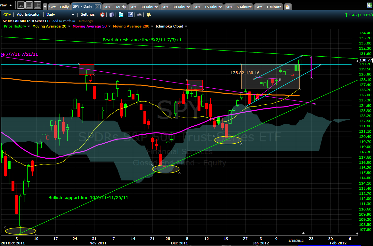This screenshot has width=373, height=246.
Task: Open the tab list dropdown arrow
Action: (x=45, y=7)
